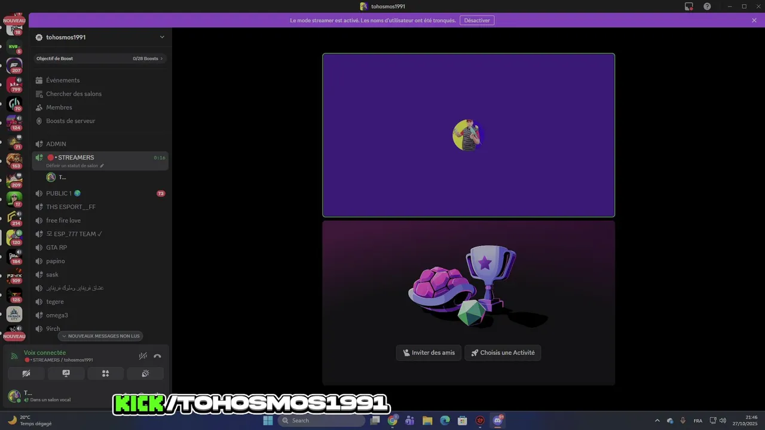Open Microsoft Store from the taskbar
The image size is (765, 430).
[x=462, y=420]
